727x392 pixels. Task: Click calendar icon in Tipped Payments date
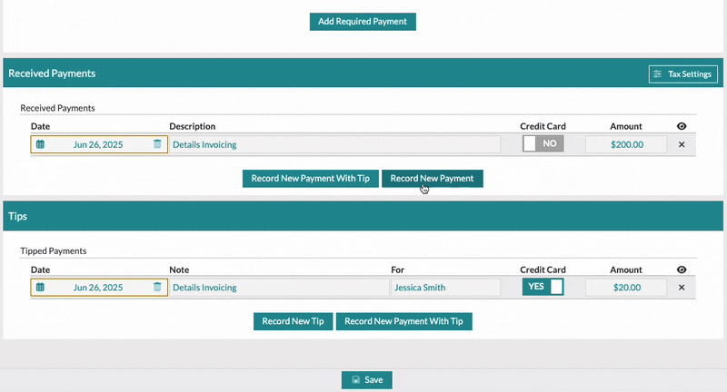coord(40,288)
